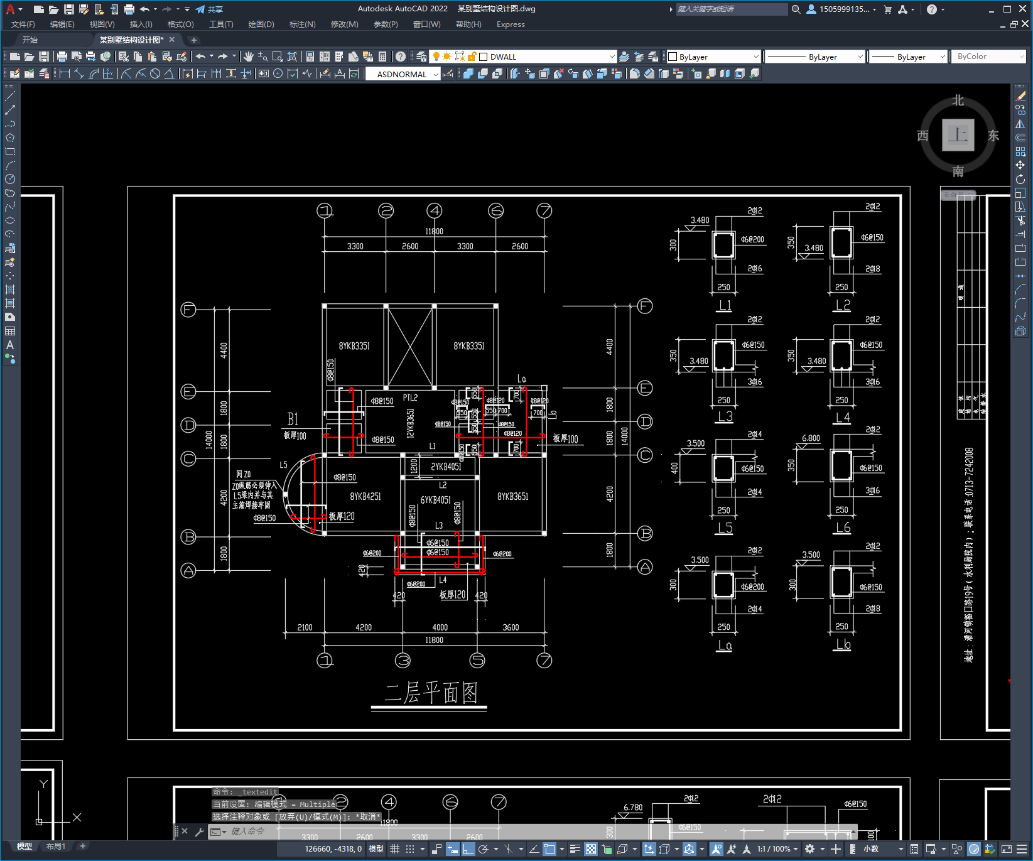Viewport: 1033px width, 861px height.
Task: Click the ViewCube 上 top face
Action: point(958,135)
